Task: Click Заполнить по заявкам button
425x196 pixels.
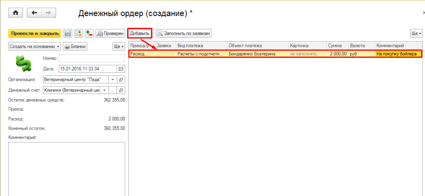Action: [184, 34]
